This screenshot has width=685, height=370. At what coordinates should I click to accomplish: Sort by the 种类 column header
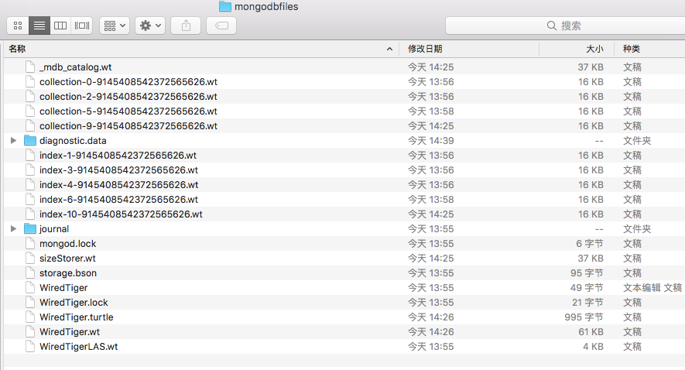click(649, 49)
